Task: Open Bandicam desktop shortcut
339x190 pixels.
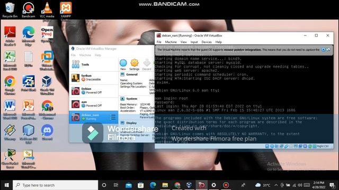Action: (x=28, y=10)
